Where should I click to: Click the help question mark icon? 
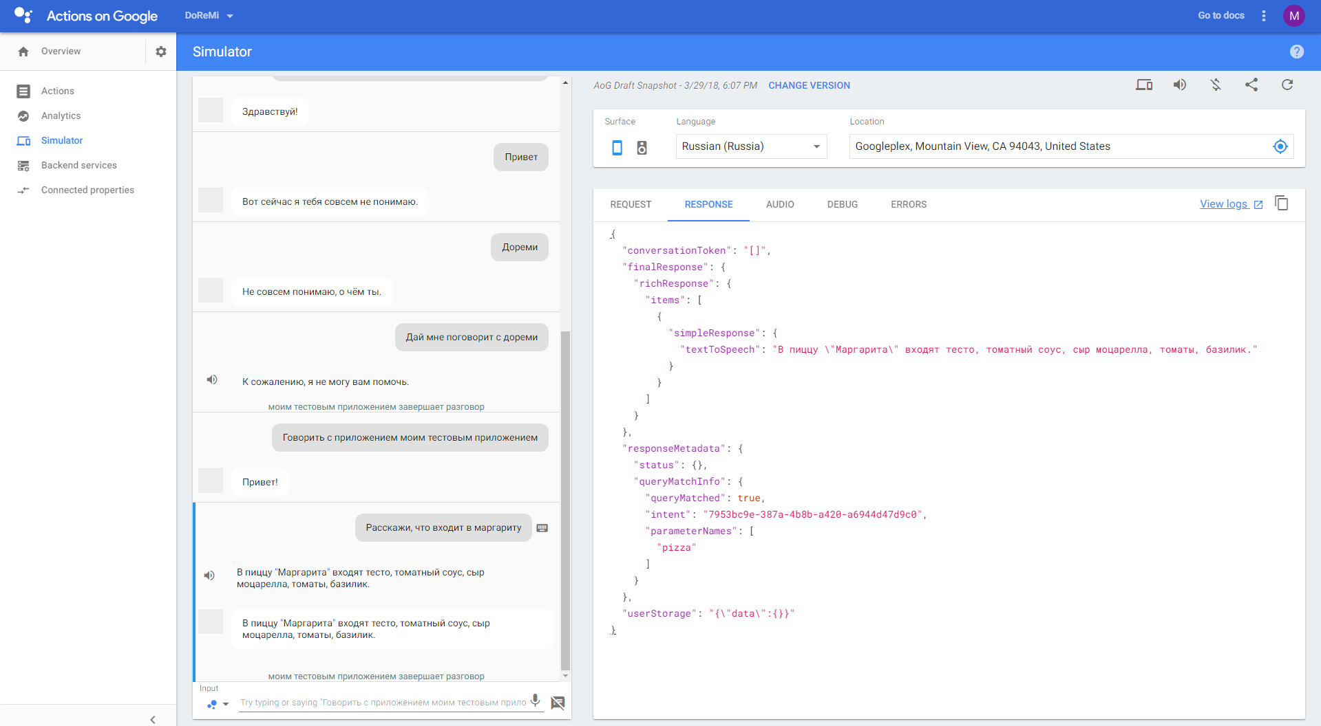pyautogui.click(x=1296, y=52)
